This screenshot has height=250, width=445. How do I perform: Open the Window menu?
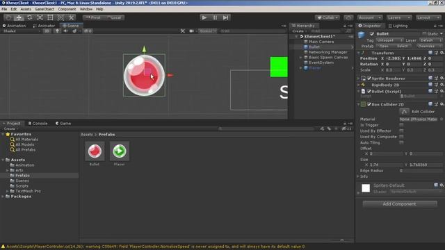86,9
